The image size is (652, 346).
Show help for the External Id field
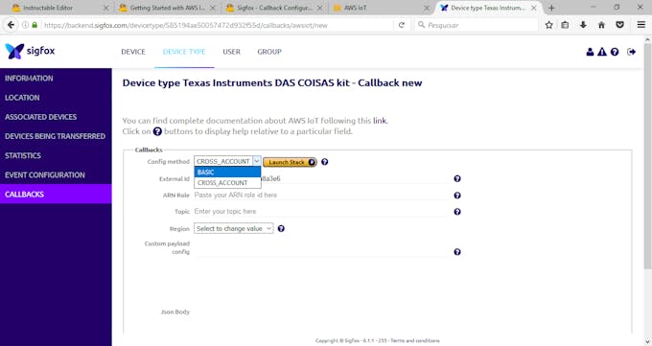click(x=457, y=178)
